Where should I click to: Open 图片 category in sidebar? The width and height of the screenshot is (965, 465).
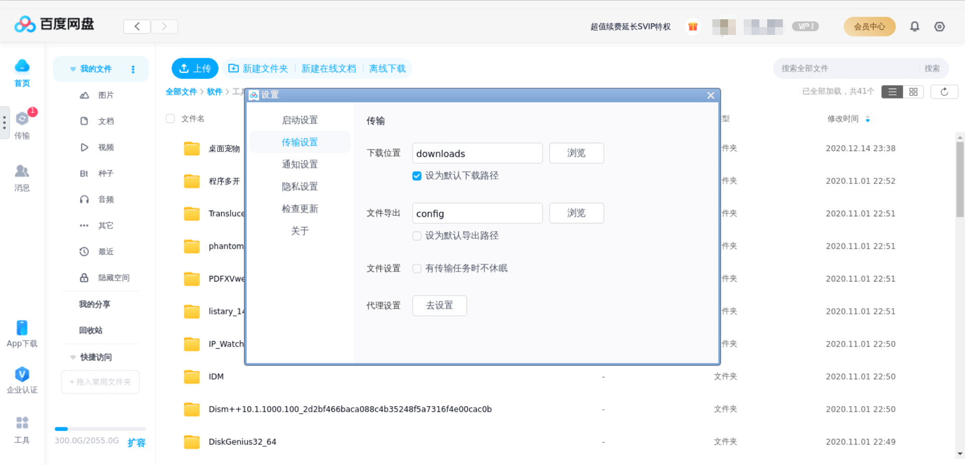click(97, 95)
